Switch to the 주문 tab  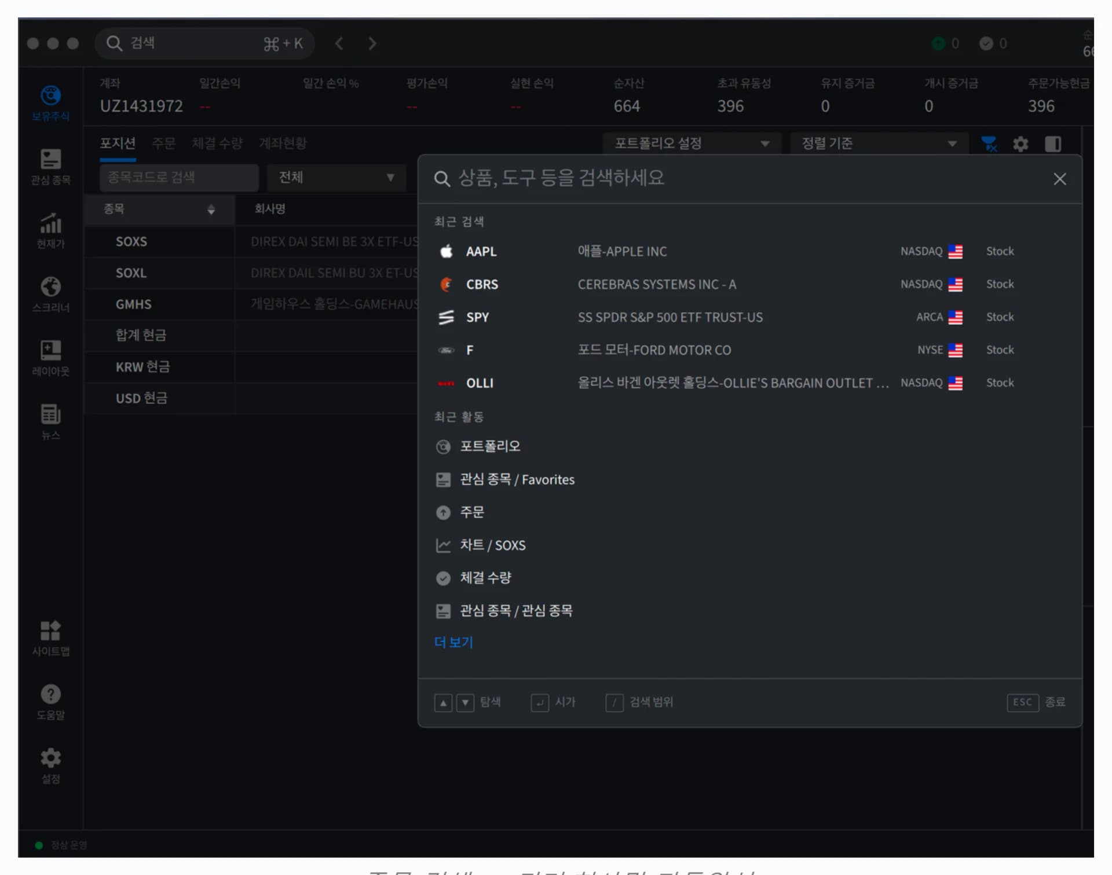coord(163,144)
